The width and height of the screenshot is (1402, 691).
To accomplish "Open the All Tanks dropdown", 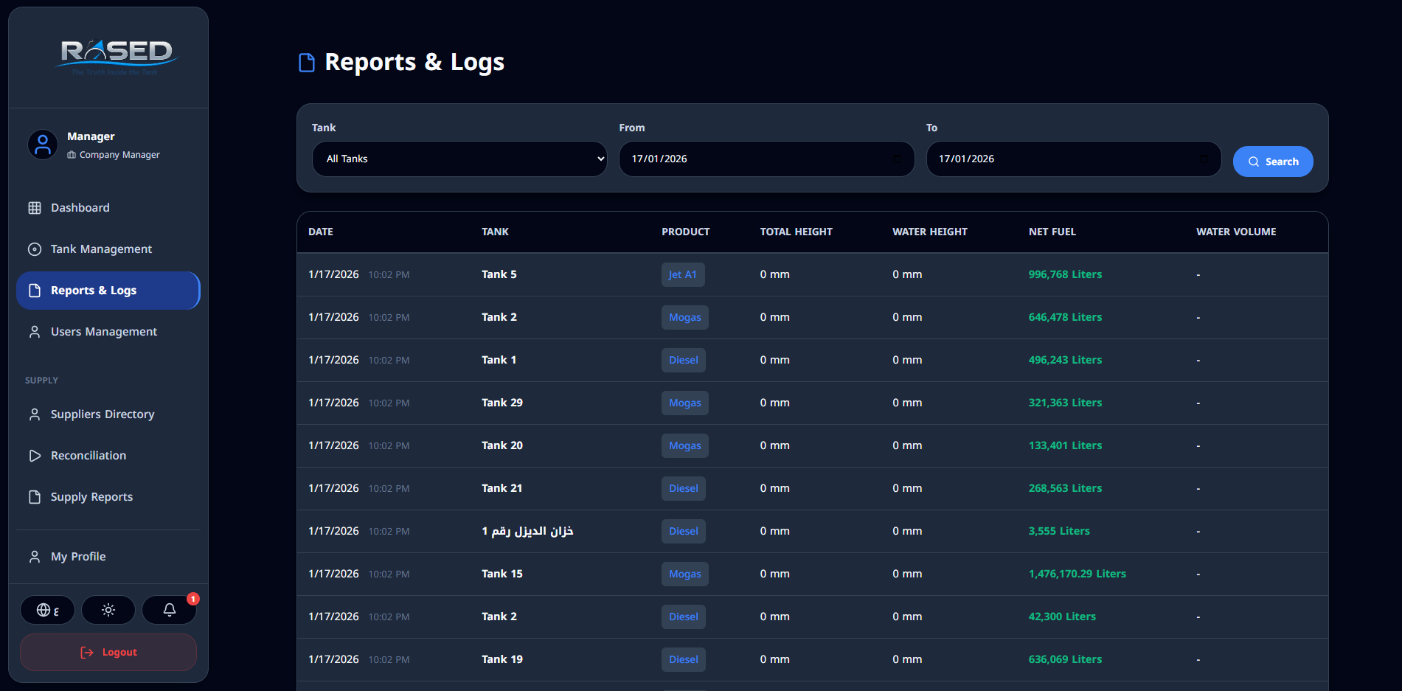I will pos(459,159).
